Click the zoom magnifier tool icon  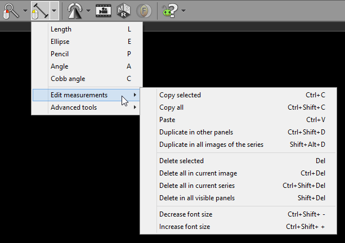point(11,10)
